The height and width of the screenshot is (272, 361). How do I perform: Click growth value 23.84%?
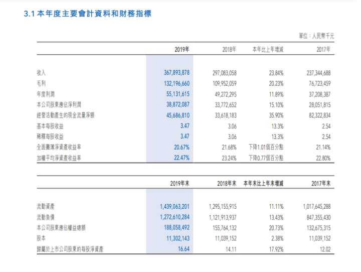tap(276, 73)
